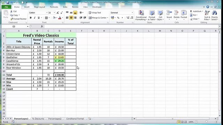This screenshot has height=125, width=223.
Task: Click the Select All corner button
Action: point(4,31)
